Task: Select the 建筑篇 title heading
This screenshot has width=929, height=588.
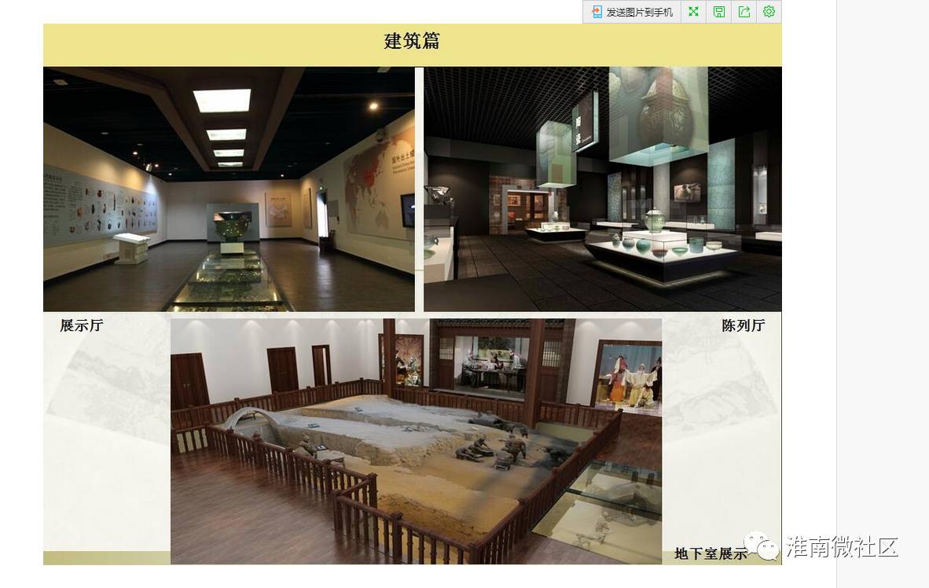Action: (x=412, y=41)
